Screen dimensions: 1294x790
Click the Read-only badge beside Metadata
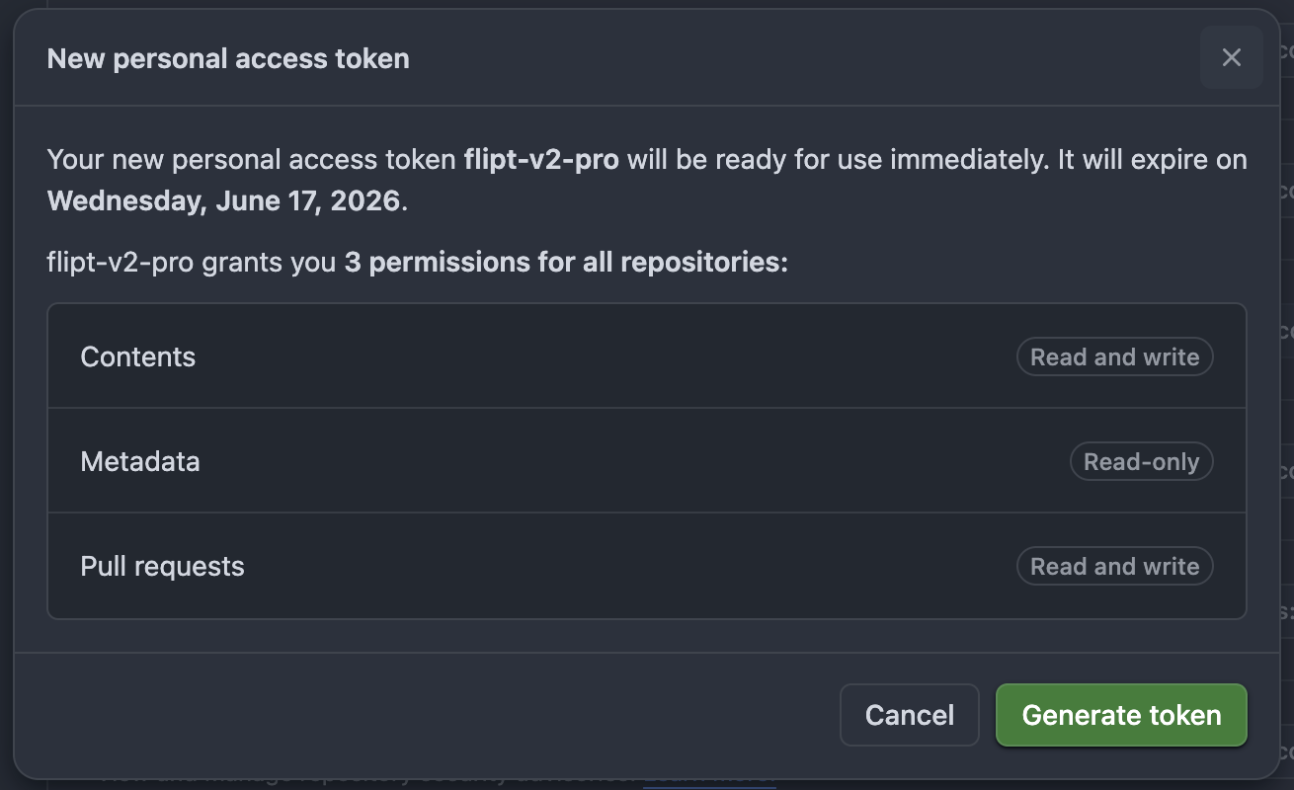(1141, 461)
